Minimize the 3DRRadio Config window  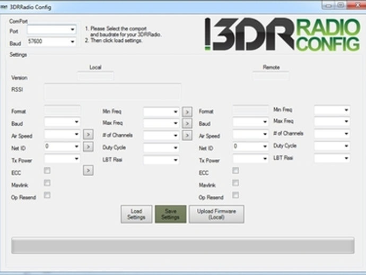point(328,5)
